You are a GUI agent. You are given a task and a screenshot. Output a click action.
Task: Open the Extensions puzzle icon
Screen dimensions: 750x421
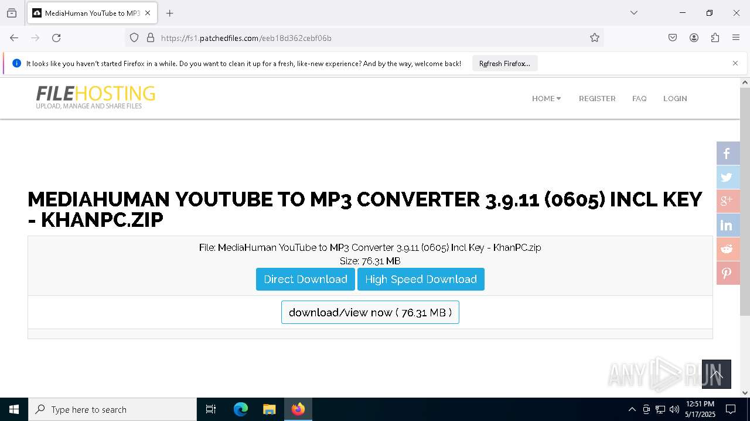(x=715, y=38)
